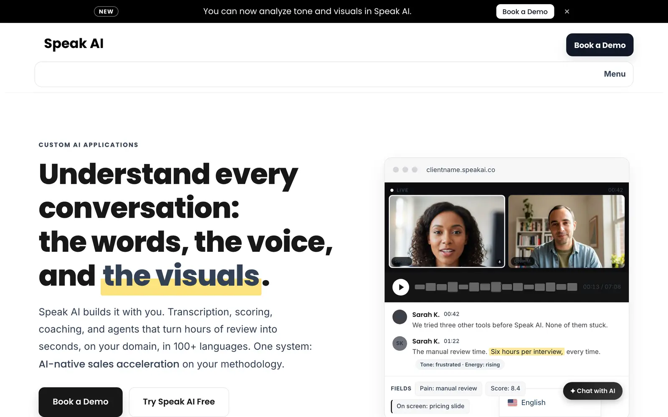The height and width of the screenshot is (417, 668).
Task: Click the dark Book a Demo header button
Action: click(x=600, y=45)
